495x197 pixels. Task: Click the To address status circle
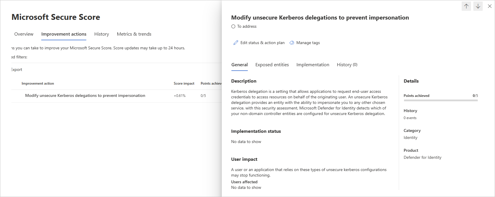tap(233, 27)
